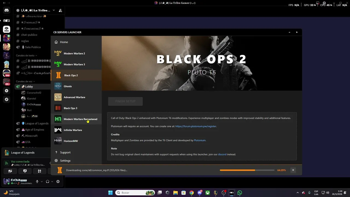
Task: Collapse the Canales de texto category
Action: (x=26, y=56)
